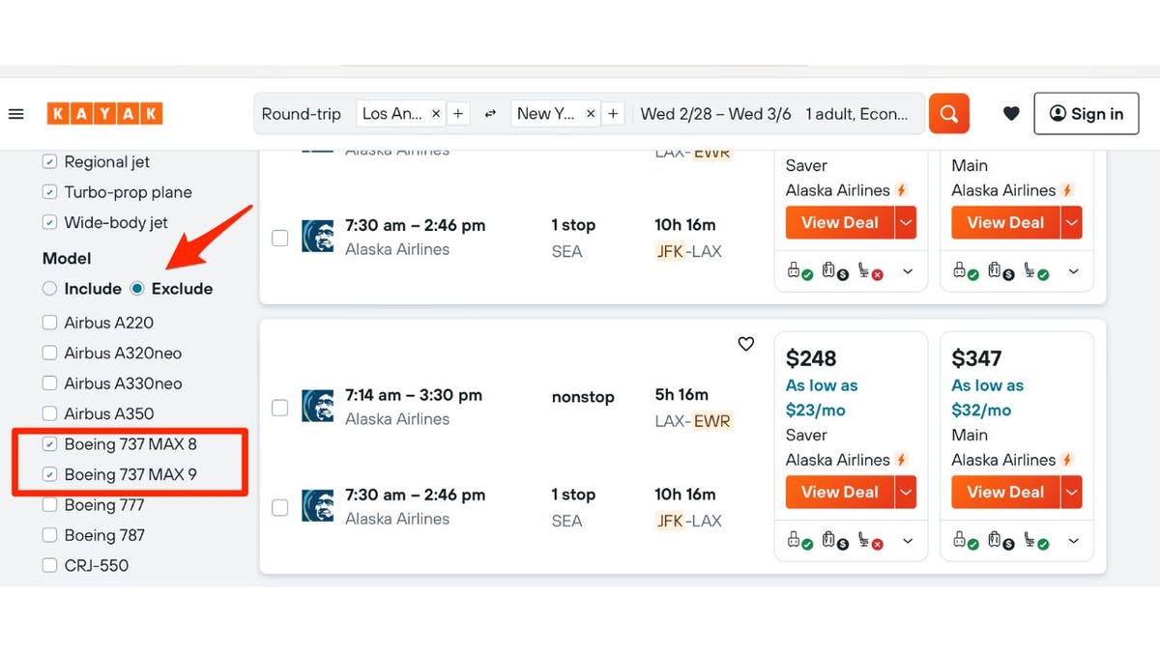Edit the Los An... origin field
The width and height of the screenshot is (1160, 652).
click(392, 114)
